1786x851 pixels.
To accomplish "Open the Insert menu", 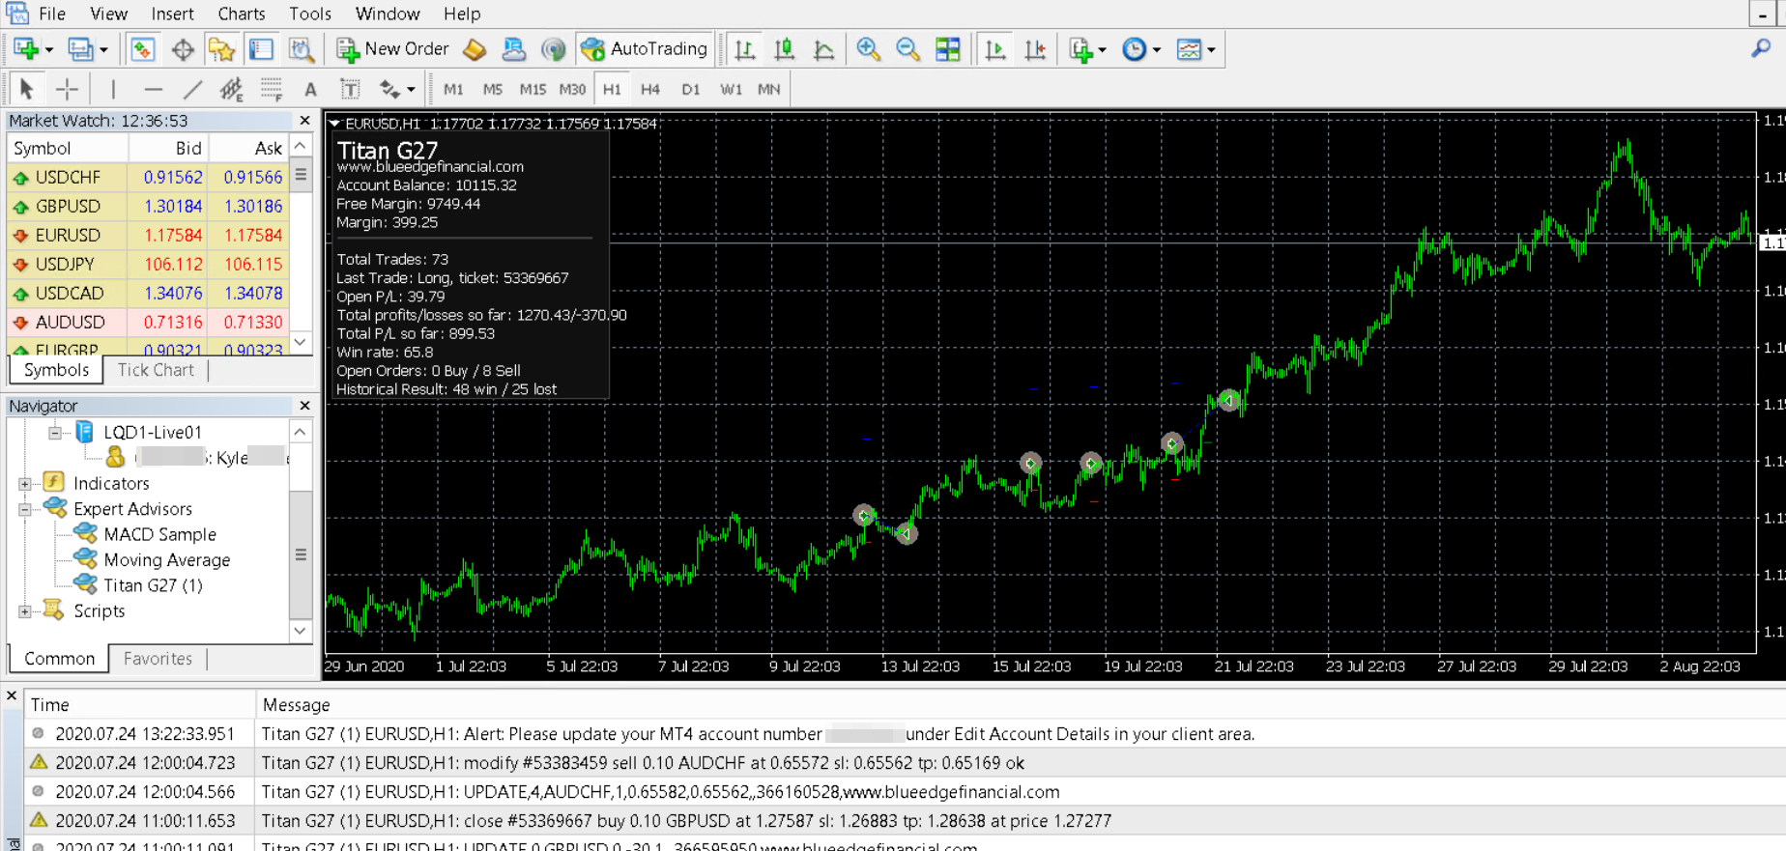I will [172, 14].
